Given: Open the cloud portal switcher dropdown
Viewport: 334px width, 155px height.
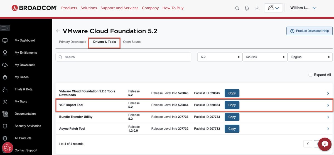Looking at the screenshot, I should tap(273, 8).
